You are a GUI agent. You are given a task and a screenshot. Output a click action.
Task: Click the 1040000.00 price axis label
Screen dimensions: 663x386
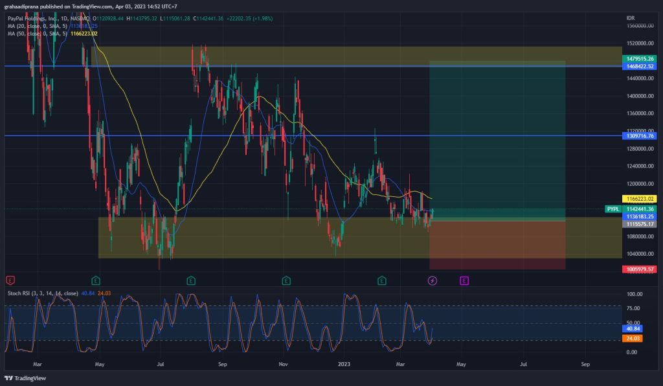[x=640, y=254]
